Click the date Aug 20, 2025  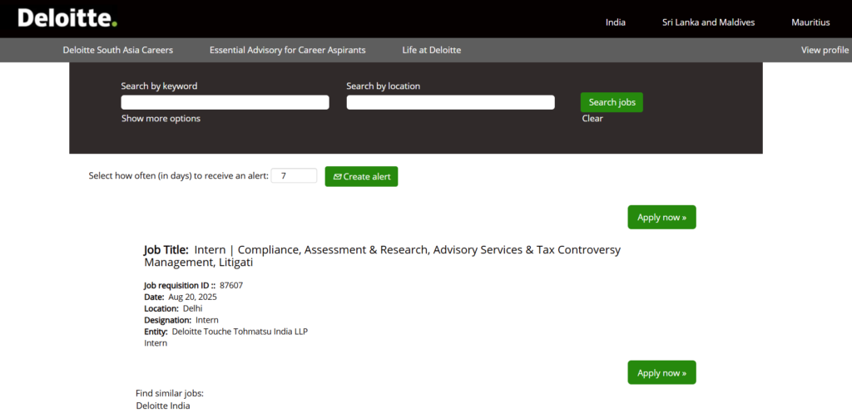click(x=192, y=297)
